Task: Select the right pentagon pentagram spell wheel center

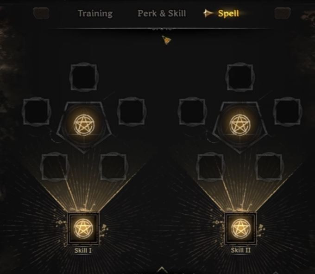Action: click(x=240, y=125)
